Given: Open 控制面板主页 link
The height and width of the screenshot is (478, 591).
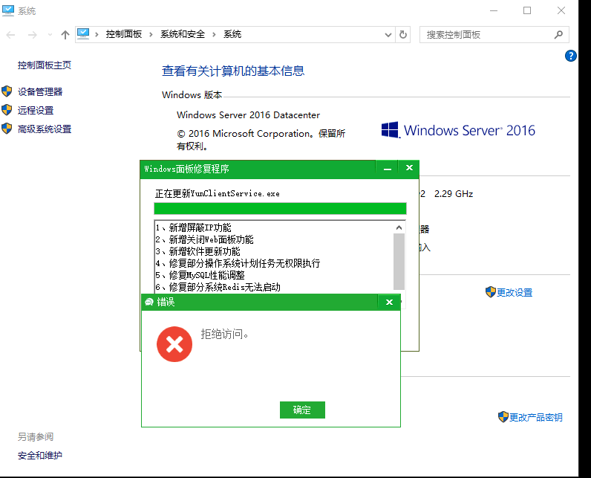Looking at the screenshot, I should click(44, 65).
